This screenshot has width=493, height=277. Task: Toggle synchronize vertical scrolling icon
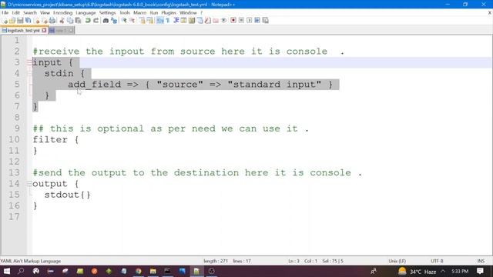click(142, 21)
